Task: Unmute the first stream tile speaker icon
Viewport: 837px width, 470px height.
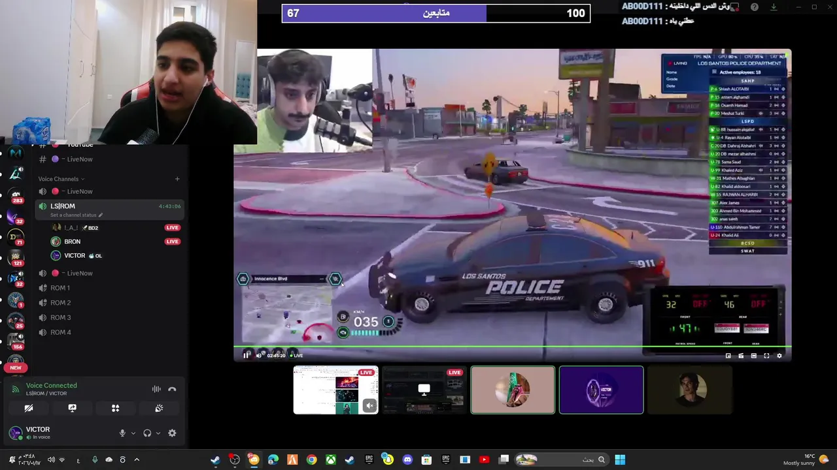Action: point(369,405)
